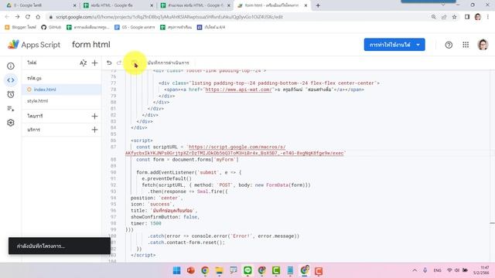495x278 pixels.
Task: Click the browser address bar URL
Action: click(x=169, y=17)
